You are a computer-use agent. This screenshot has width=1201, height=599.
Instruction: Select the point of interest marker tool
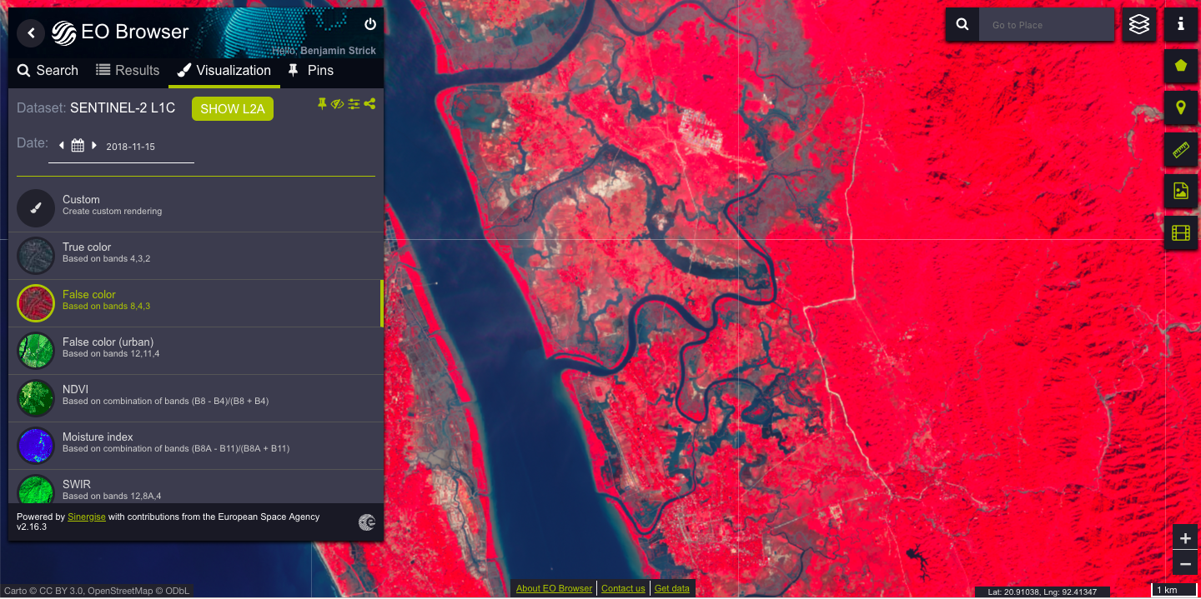pos(1181,107)
